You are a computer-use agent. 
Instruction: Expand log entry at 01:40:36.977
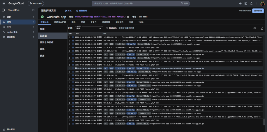(69, 65)
